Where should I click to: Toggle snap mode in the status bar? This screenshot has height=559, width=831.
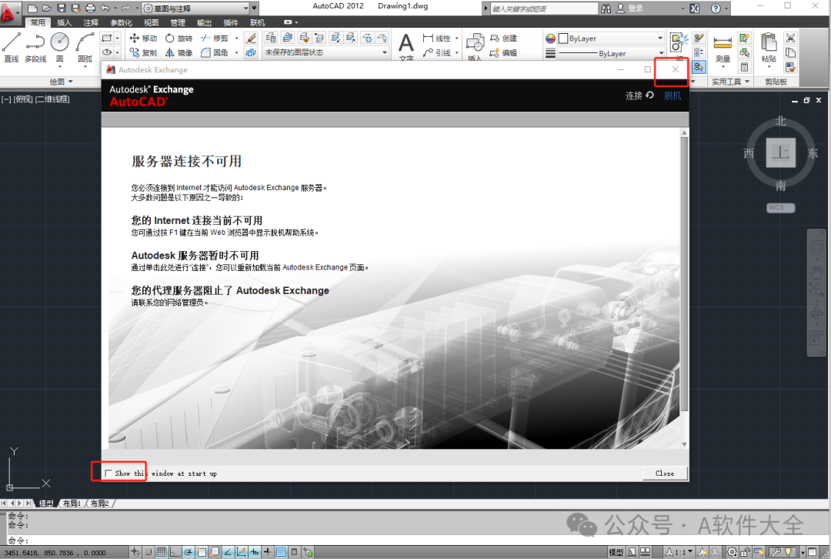[x=149, y=552]
